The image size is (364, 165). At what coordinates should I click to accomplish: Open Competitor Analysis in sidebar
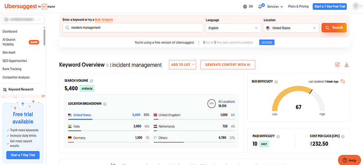16,77
